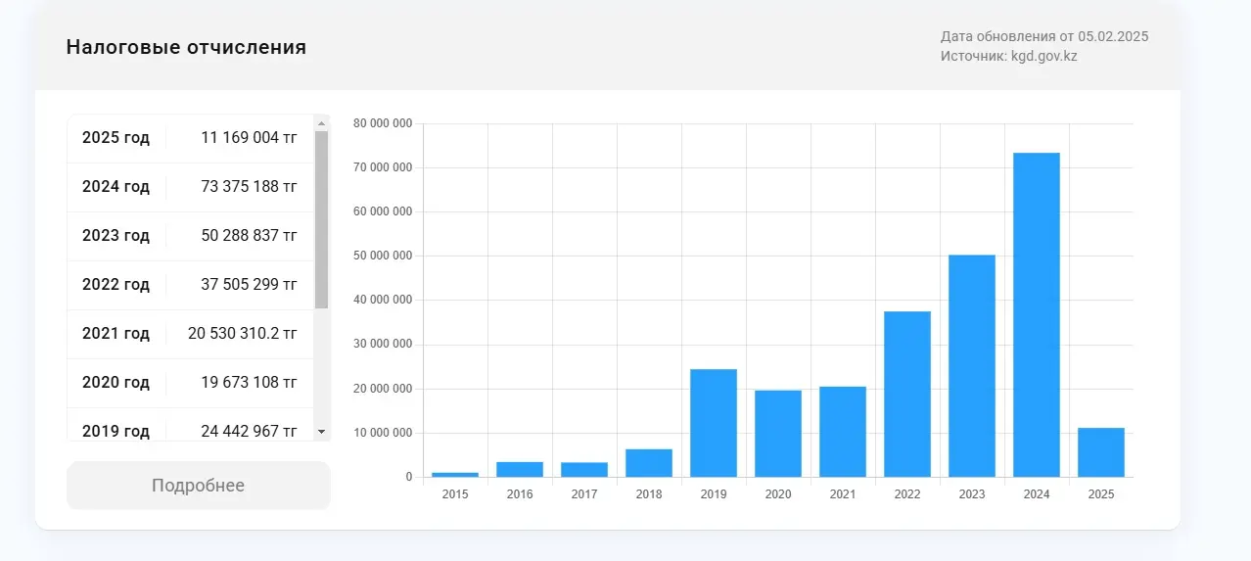Click the 2021 bar in chart
Image resolution: width=1251 pixels, height=561 pixels.
[843, 432]
